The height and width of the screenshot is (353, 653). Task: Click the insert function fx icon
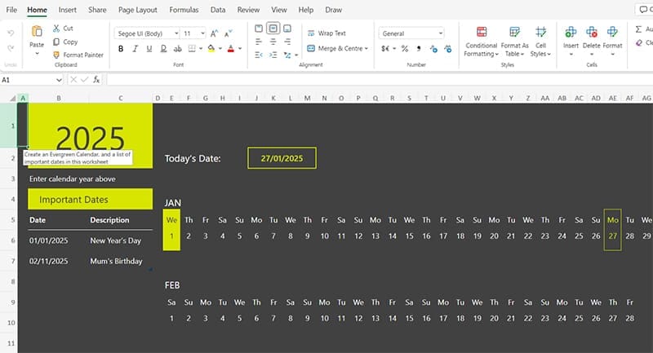pyautogui.click(x=96, y=80)
